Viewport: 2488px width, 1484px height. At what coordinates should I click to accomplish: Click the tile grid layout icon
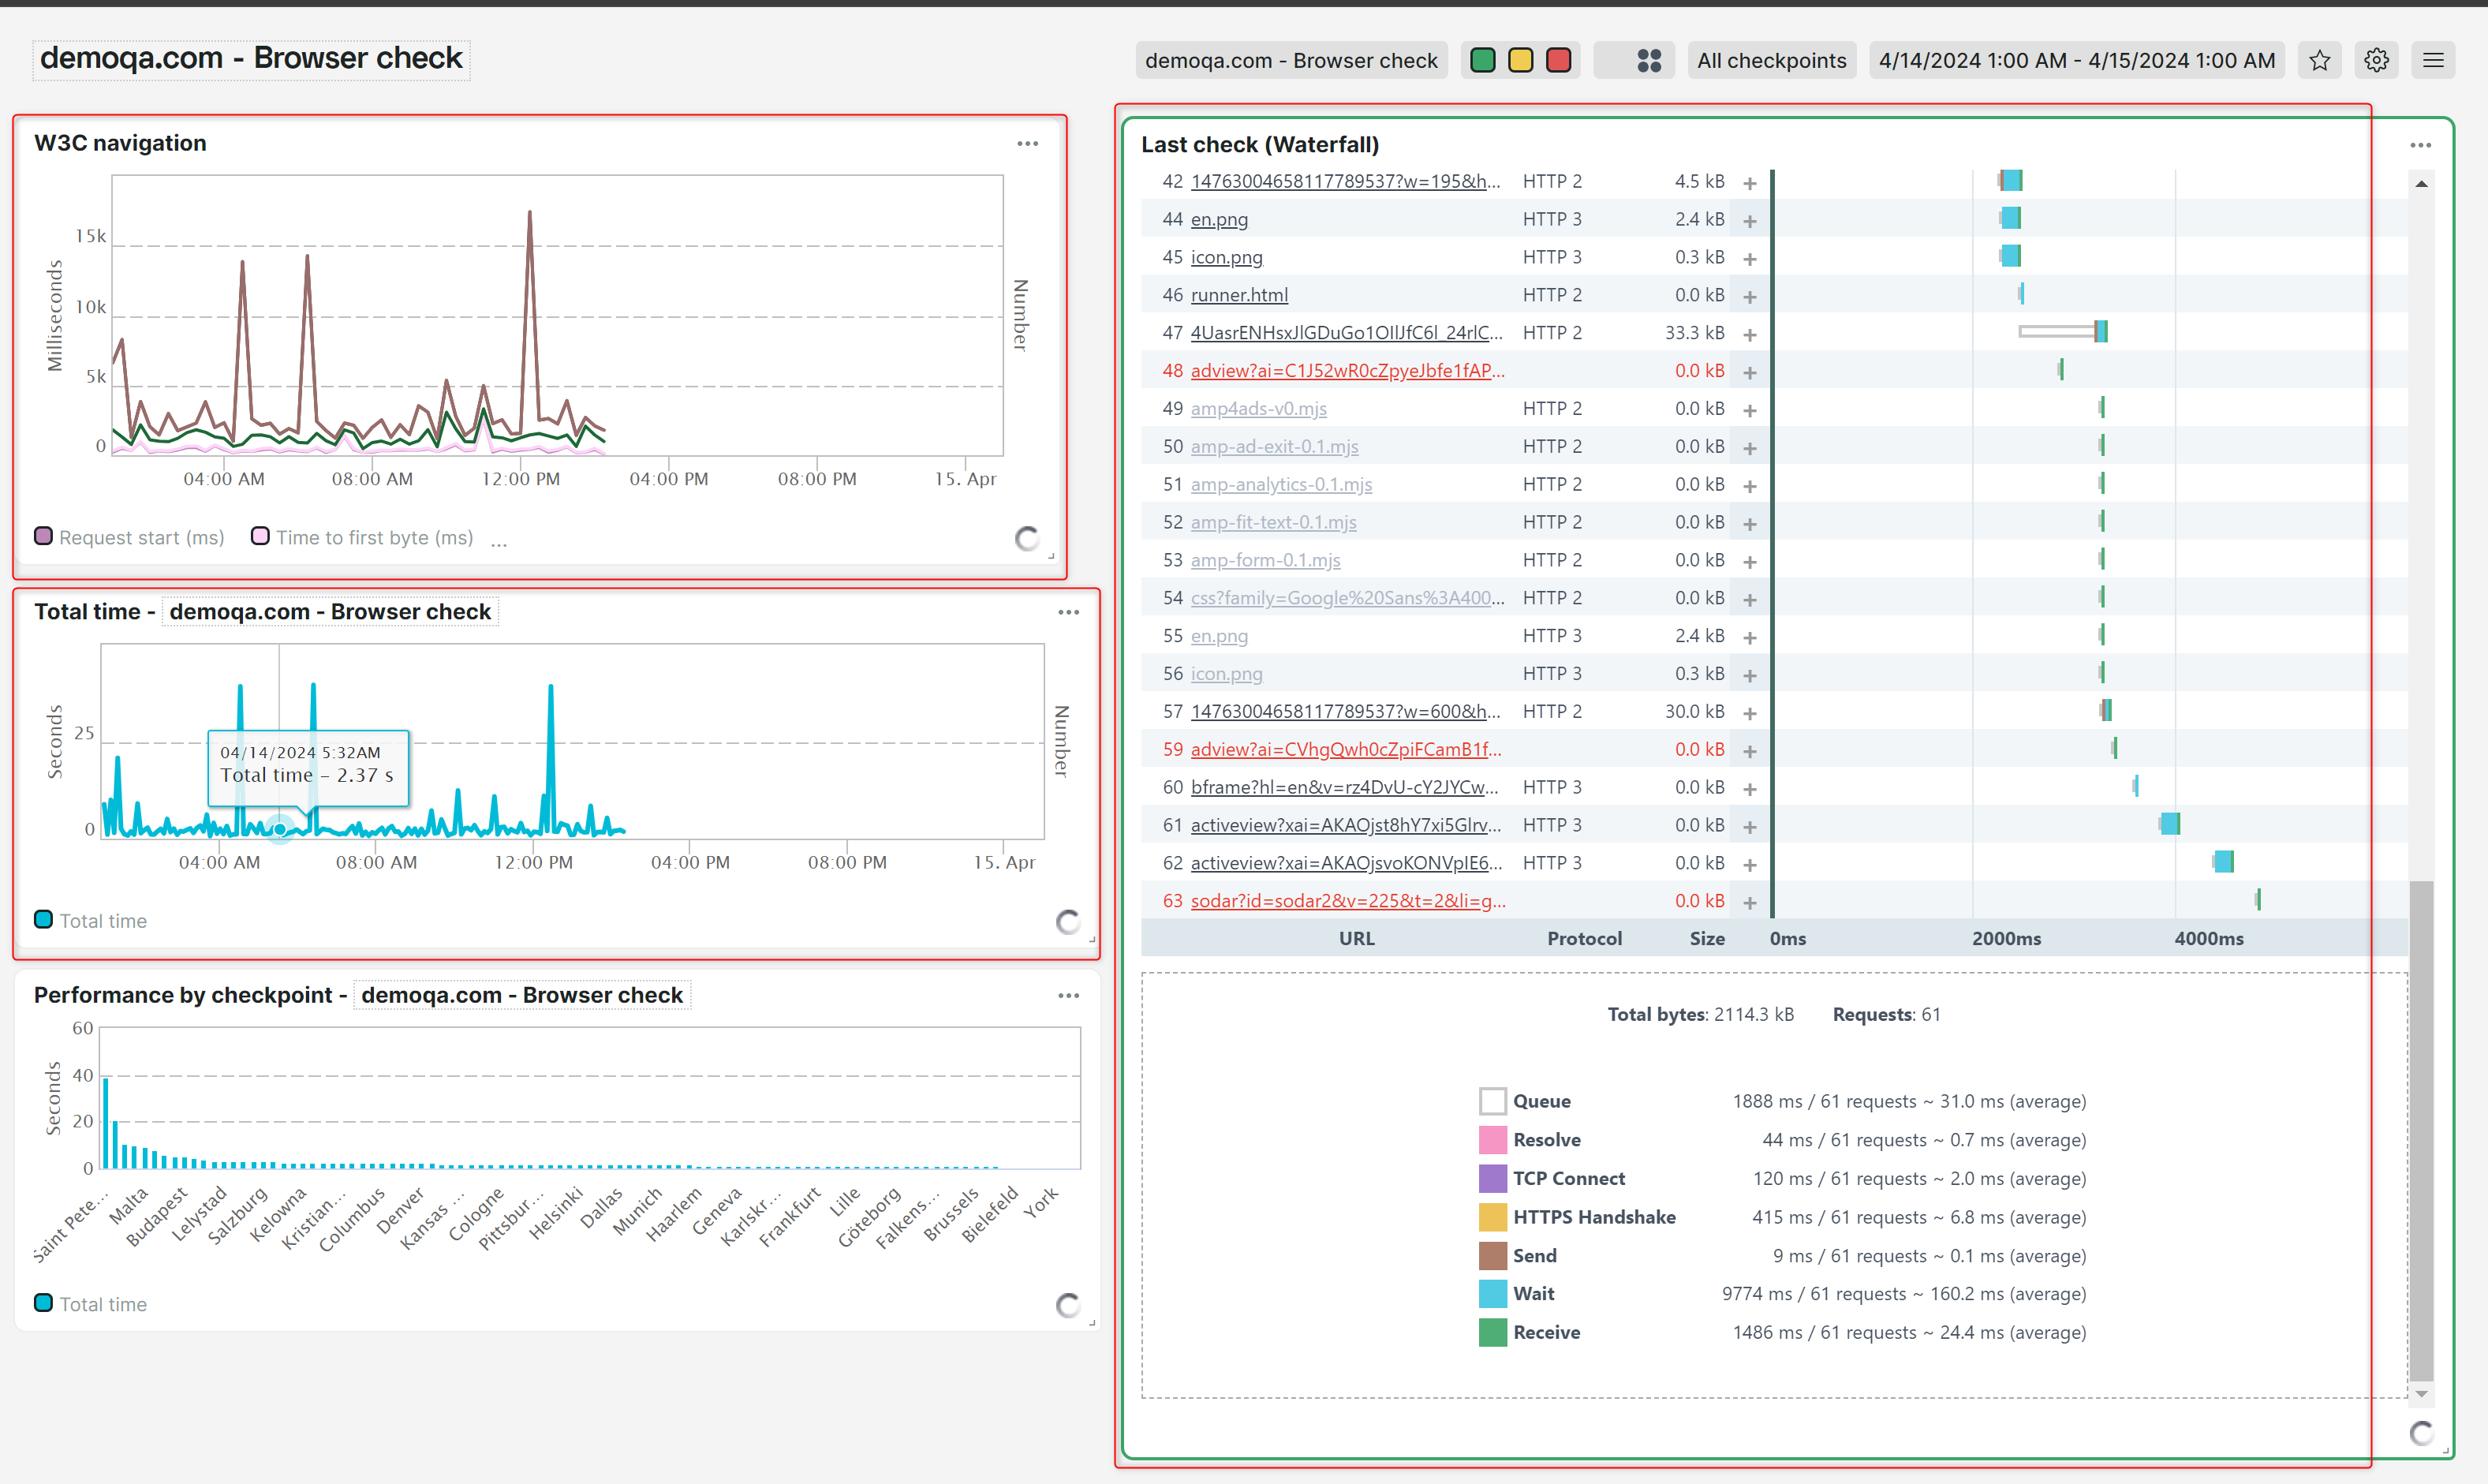(1649, 61)
